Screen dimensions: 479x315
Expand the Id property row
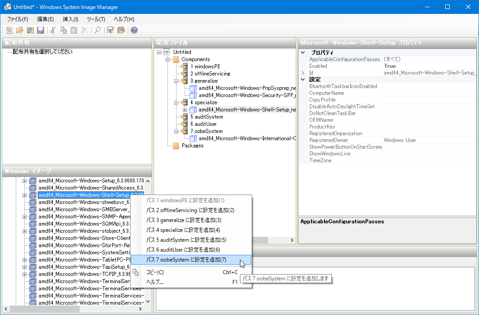point(303,73)
